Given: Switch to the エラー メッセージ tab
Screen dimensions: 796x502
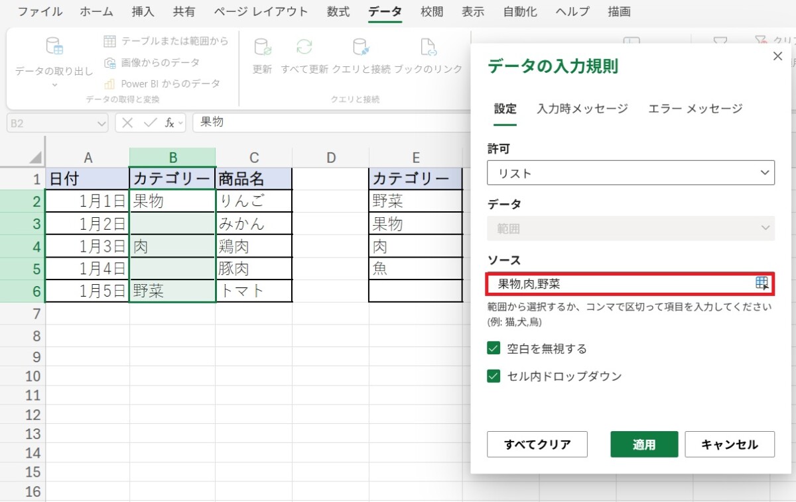Looking at the screenshot, I should pos(695,109).
